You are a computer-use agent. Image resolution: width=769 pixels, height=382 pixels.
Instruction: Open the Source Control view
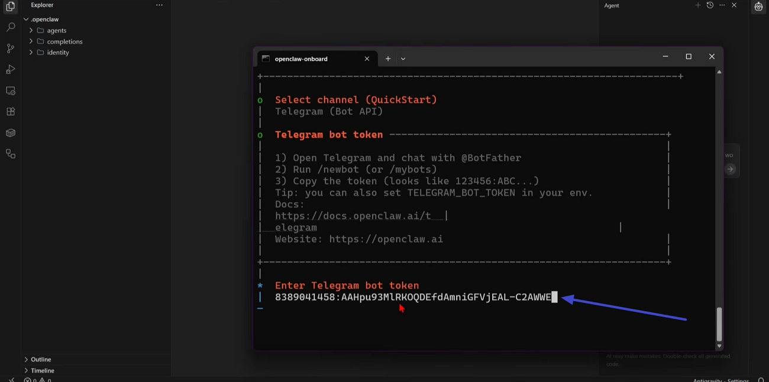click(x=10, y=48)
